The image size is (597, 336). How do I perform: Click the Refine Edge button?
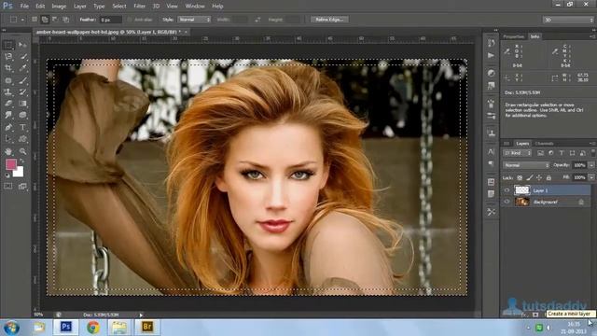(329, 20)
